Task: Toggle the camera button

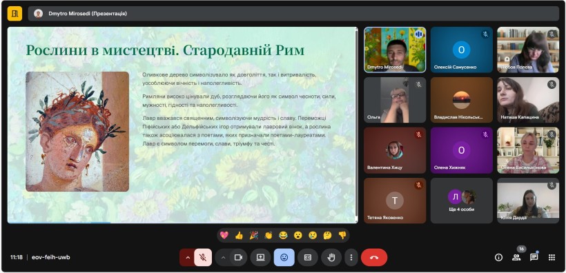Action: click(238, 258)
